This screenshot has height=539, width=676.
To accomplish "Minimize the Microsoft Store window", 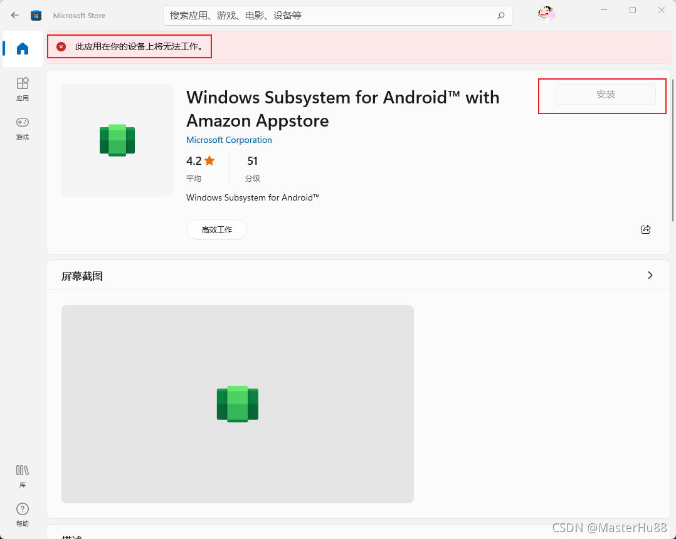I will [x=604, y=10].
